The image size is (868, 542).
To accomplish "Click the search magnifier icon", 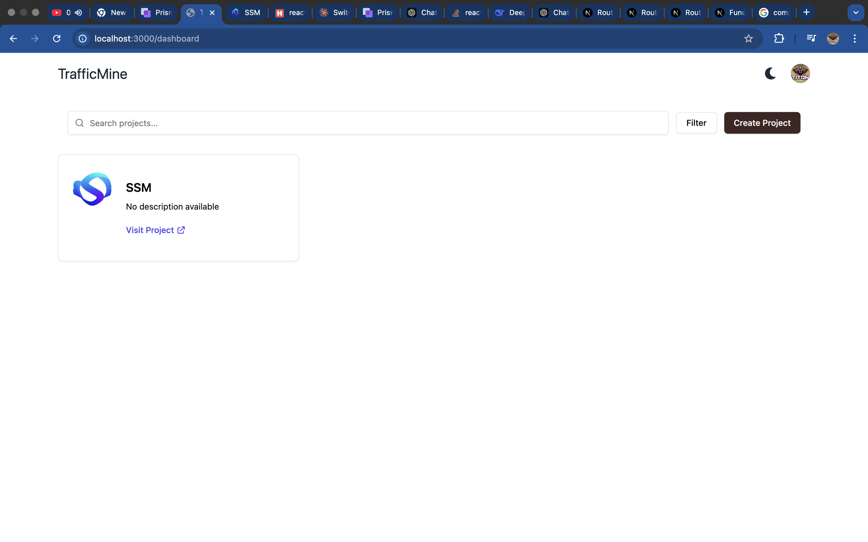I will click(x=80, y=123).
